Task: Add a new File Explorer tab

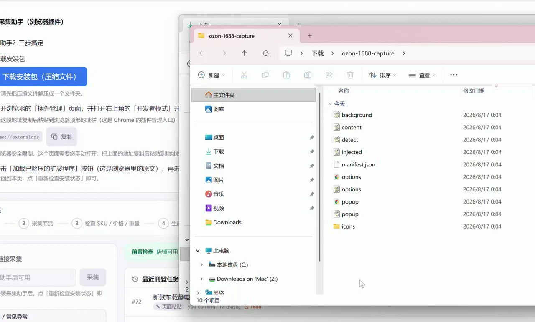Action: pos(310,36)
